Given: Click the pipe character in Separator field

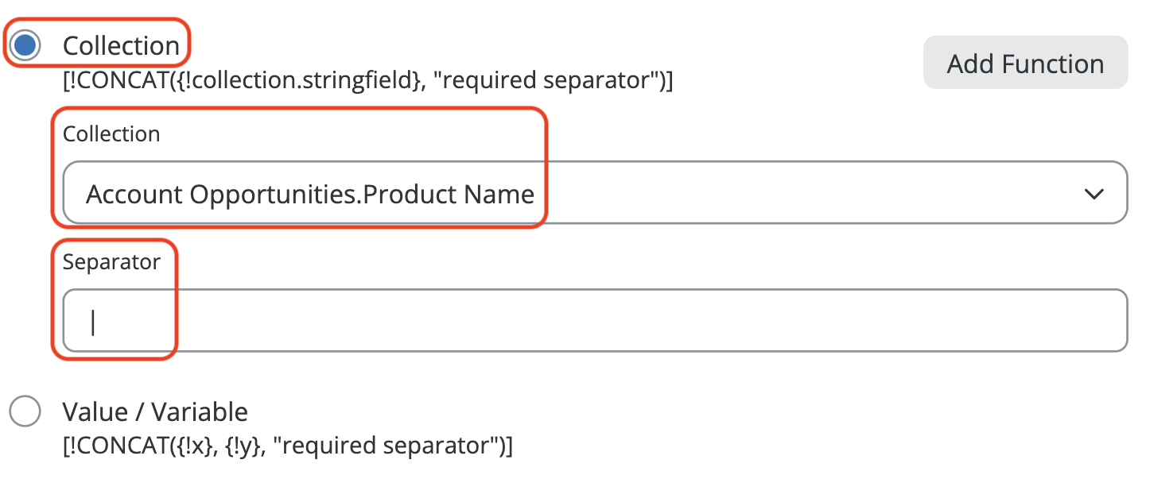Looking at the screenshot, I should click(93, 322).
